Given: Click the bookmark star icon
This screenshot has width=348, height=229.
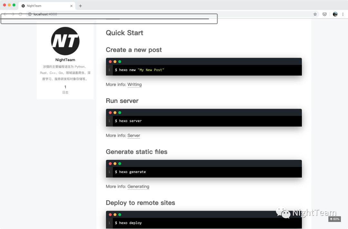Looking at the screenshot, I should point(315,14).
